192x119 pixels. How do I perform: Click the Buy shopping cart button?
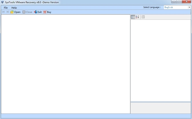(x=47, y=12)
